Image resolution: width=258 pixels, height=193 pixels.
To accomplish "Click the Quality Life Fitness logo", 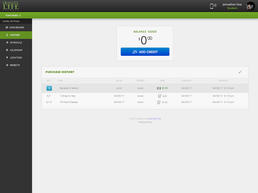I will point(11,6).
